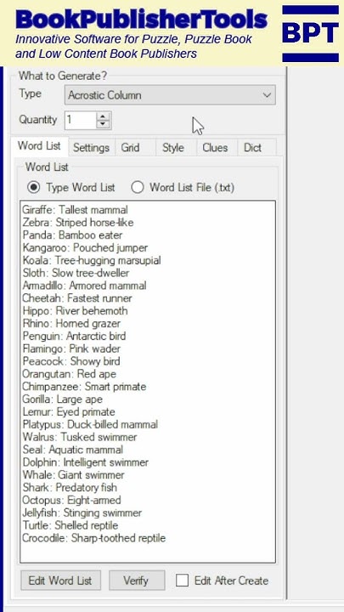Click the 'Platypus: Duck-billed mammal' line

90,425
